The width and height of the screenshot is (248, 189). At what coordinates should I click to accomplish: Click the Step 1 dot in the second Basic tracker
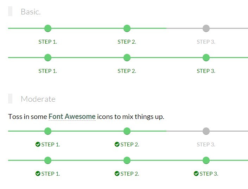(48, 57)
